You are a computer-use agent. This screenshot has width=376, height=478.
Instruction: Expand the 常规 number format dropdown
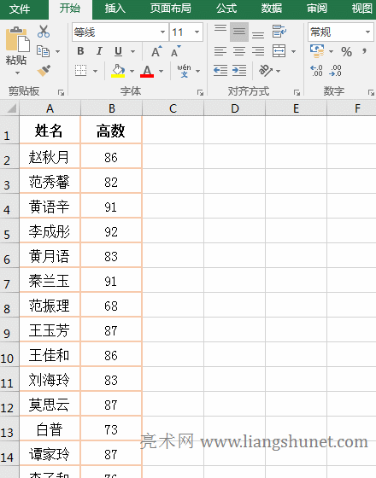[x=368, y=32]
